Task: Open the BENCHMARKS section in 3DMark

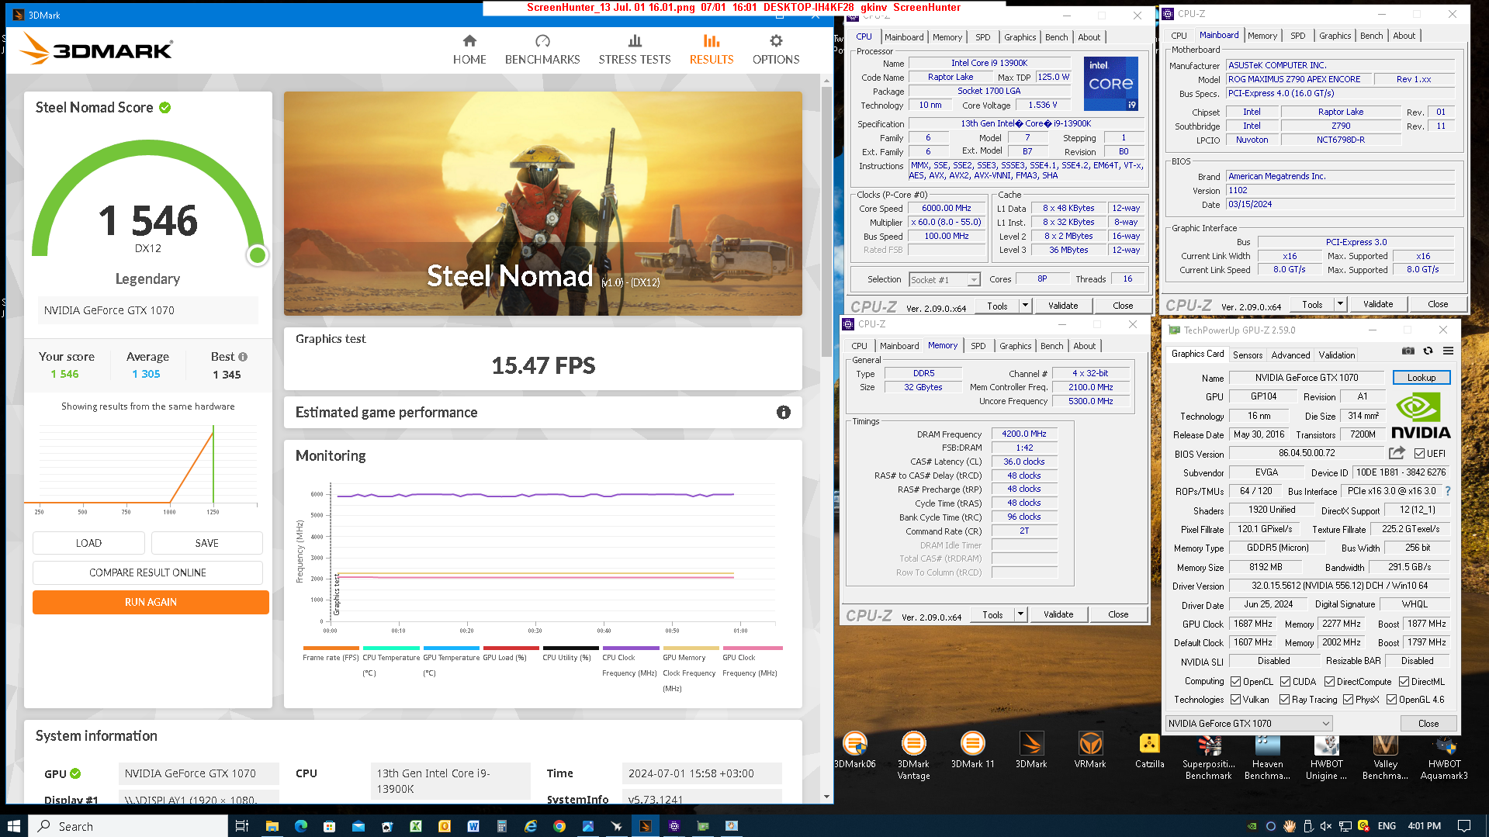Action: tap(542, 50)
